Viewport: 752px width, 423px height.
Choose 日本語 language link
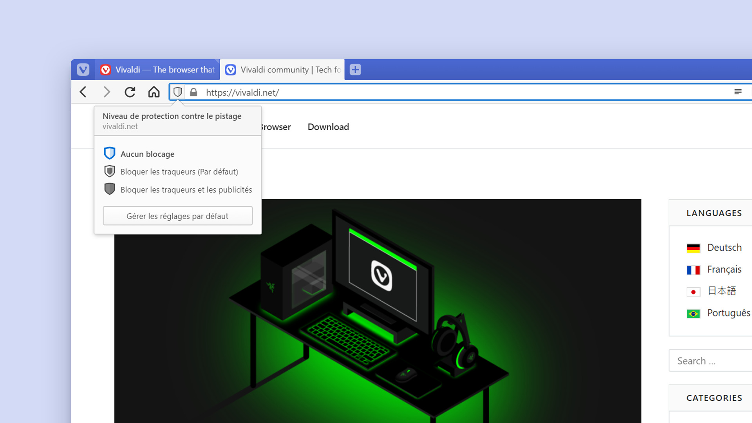(722, 291)
